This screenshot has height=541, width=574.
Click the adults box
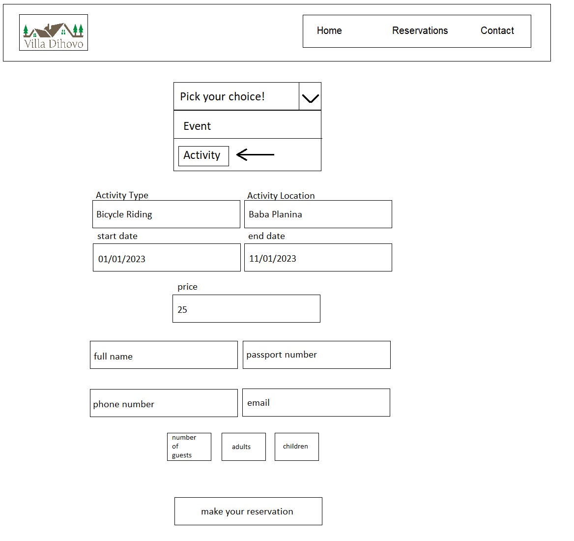pos(244,447)
